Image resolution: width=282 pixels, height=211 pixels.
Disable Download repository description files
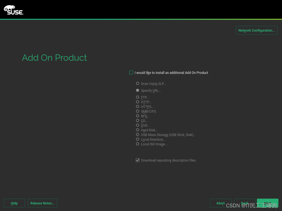[138, 160]
